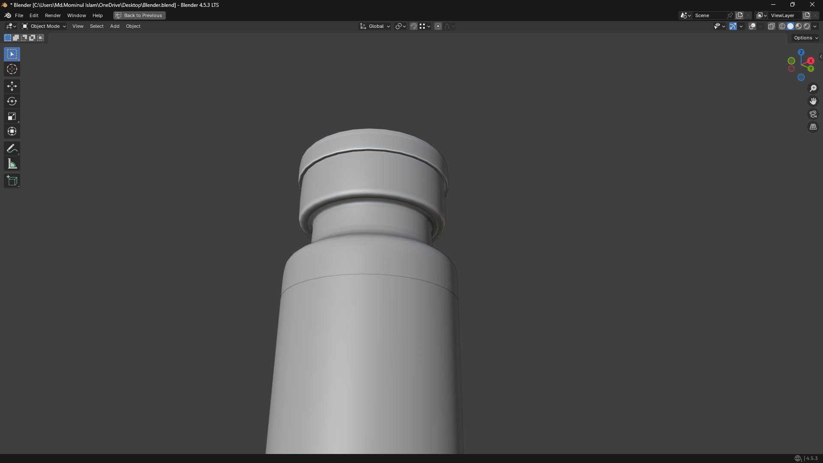823x463 pixels.
Task: Click the Move view hand icon
Action: (813, 101)
